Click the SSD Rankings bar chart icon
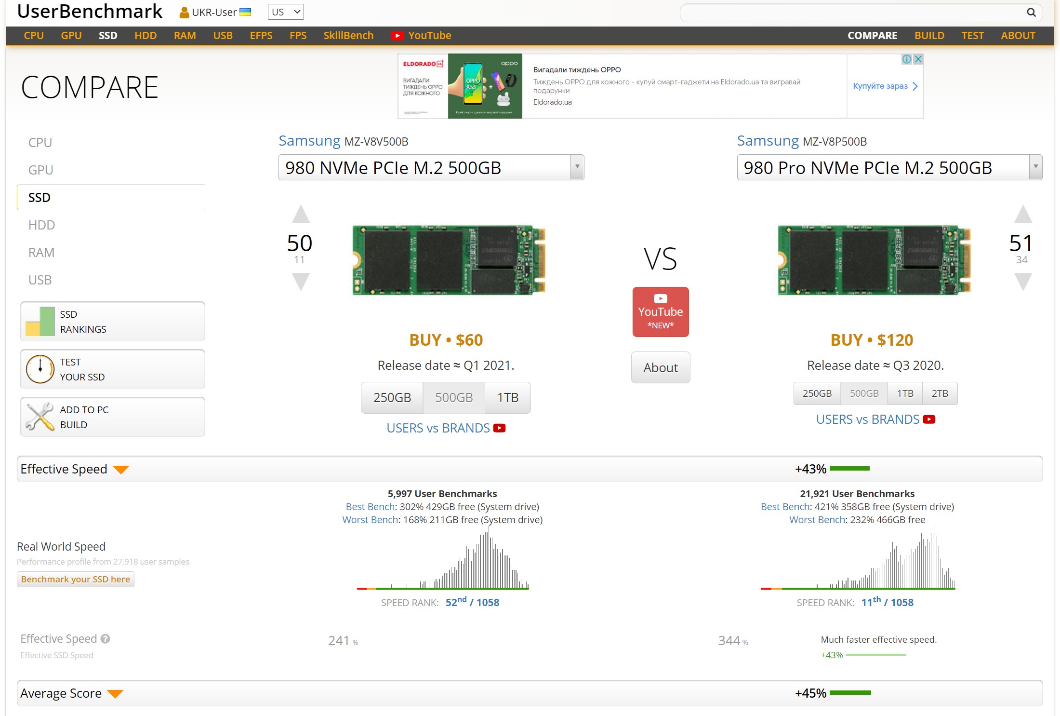 click(x=40, y=322)
